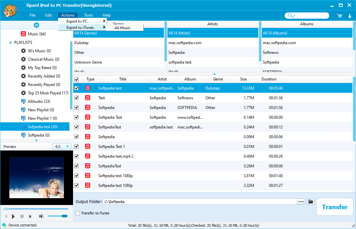Click the music type icon of the Test row
The image size is (356, 229).
point(87,98)
